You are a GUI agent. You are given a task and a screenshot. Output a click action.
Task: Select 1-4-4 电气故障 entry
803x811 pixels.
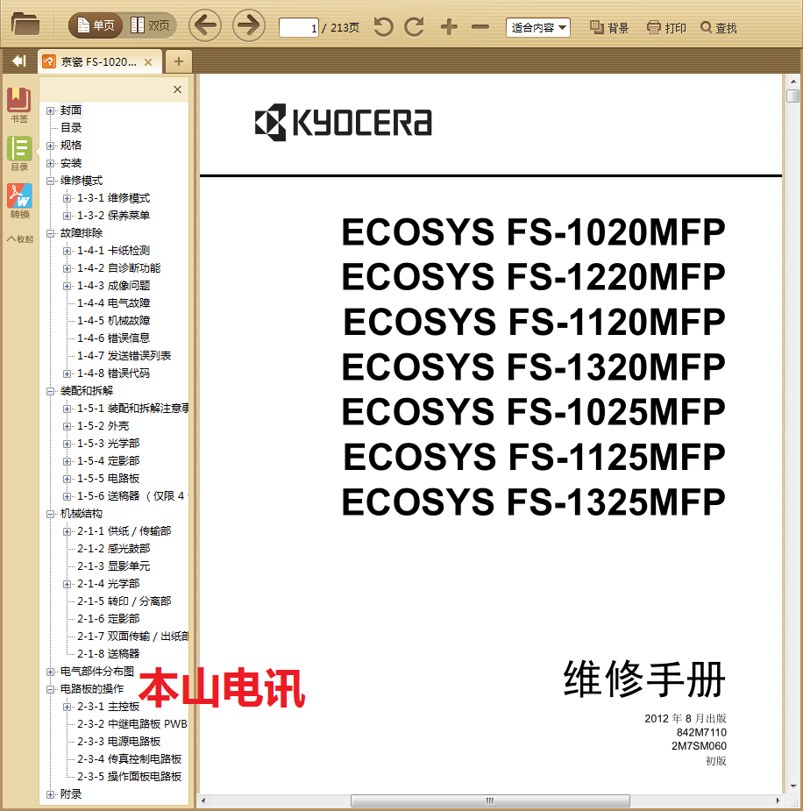pos(113,303)
